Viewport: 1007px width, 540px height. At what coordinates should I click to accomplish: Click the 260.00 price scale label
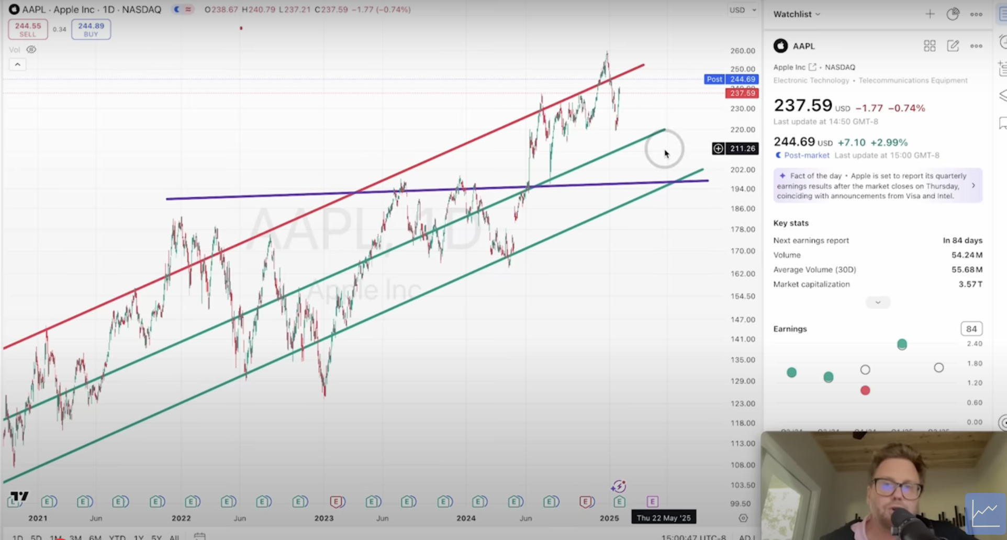pyautogui.click(x=743, y=51)
